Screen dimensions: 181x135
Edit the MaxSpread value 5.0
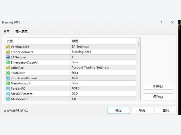tap(103, 99)
